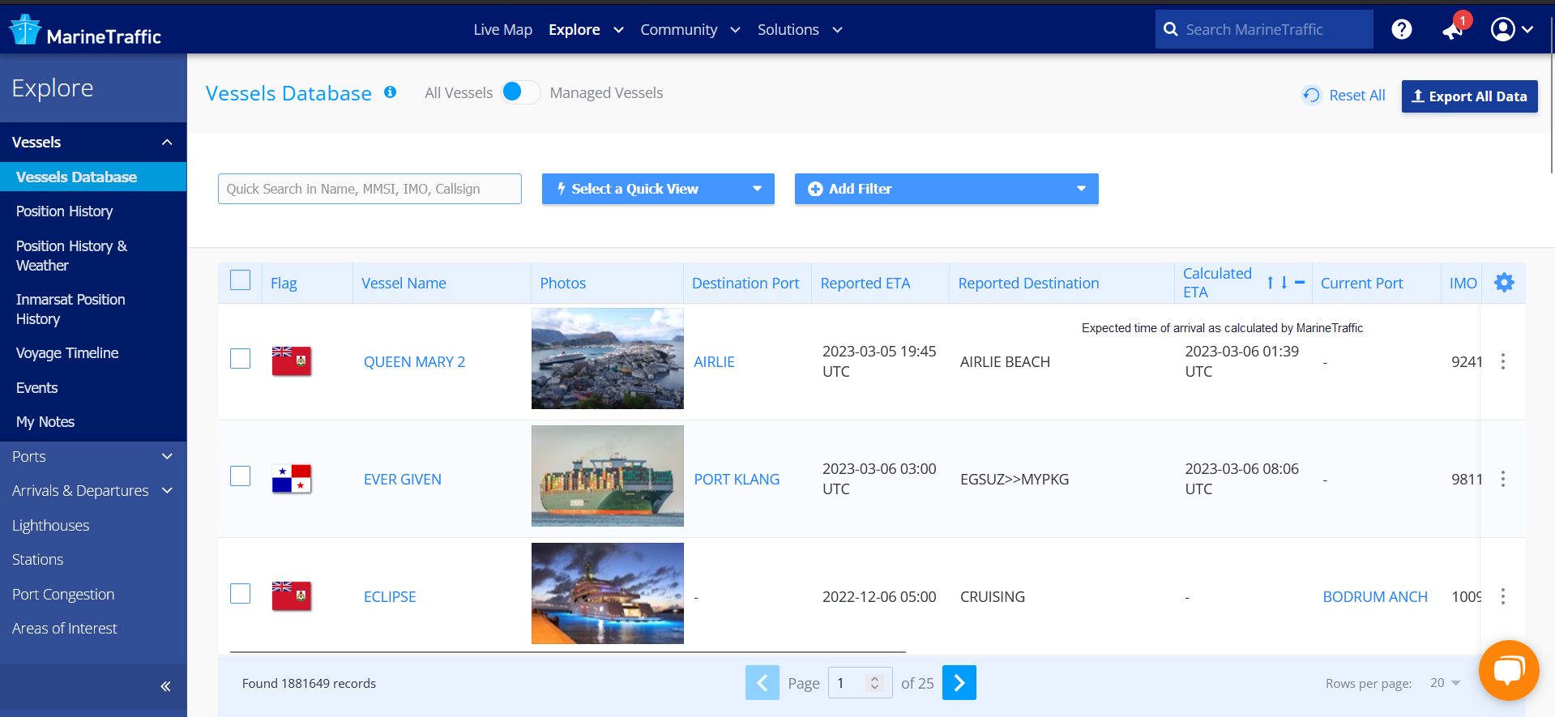Screen dimensions: 1555x717
Task: Click the Quick Search input field
Action: tap(370, 189)
